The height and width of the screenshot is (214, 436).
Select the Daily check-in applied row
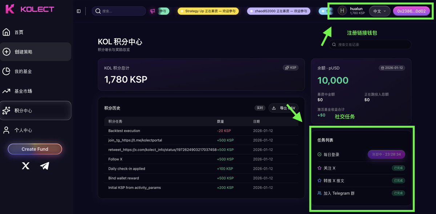click(x=201, y=169)
